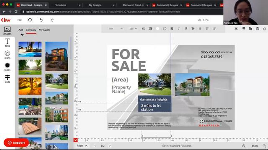The height and width of the screenshot is (150, 268).
Task: Open the font family dropdown
Action: tap(116, 29)
